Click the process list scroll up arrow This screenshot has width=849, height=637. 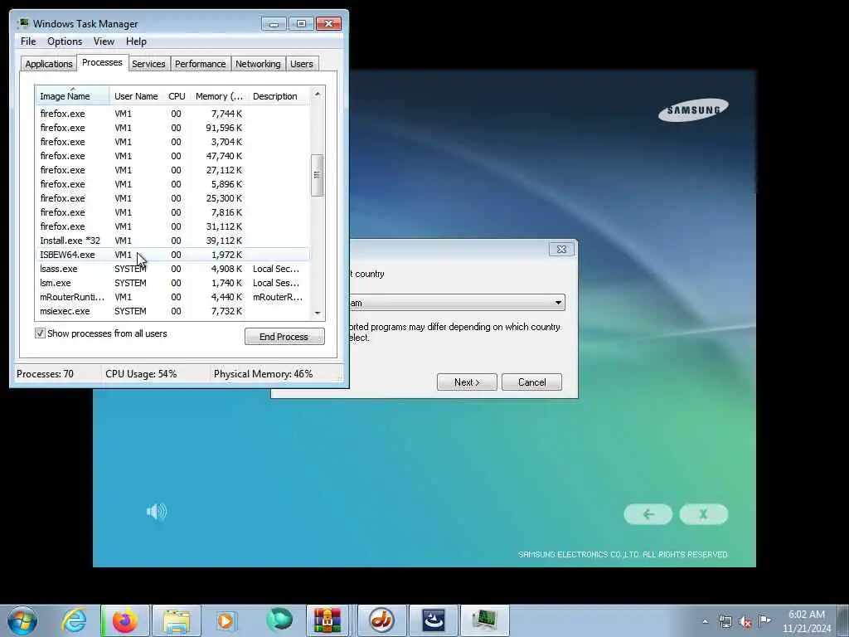(318, 95)
